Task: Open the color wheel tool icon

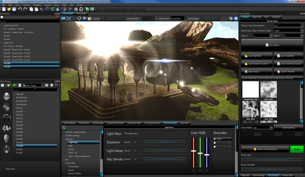Action: click(64, 9)
